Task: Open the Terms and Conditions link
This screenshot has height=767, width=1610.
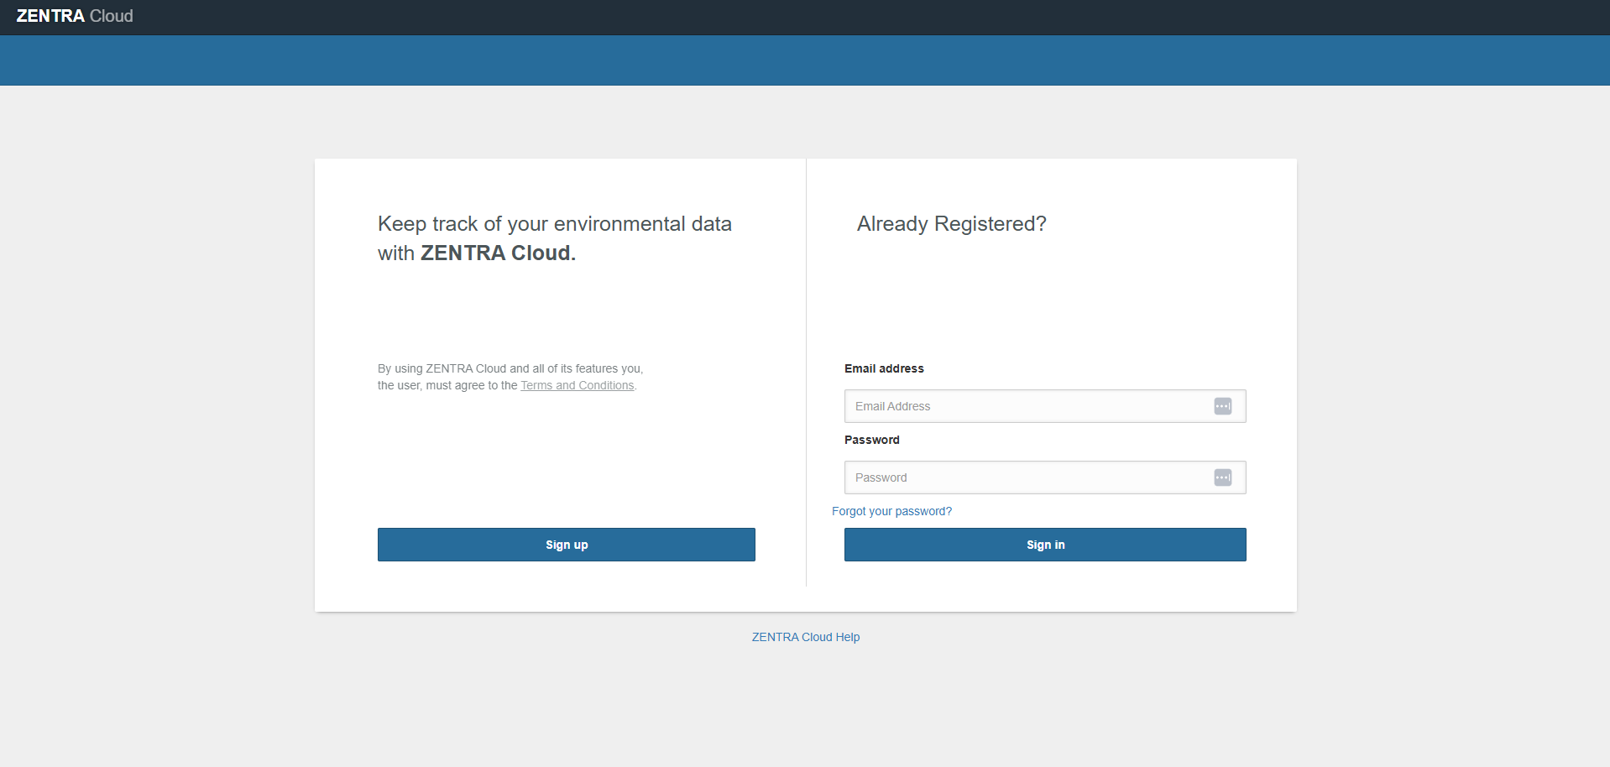Action: pos(578,385)
